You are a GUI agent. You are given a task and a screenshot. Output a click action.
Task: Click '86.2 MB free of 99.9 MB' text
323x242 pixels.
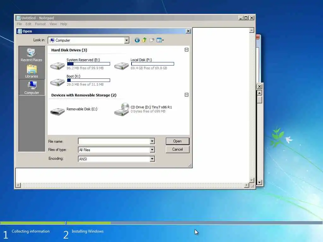85,68
